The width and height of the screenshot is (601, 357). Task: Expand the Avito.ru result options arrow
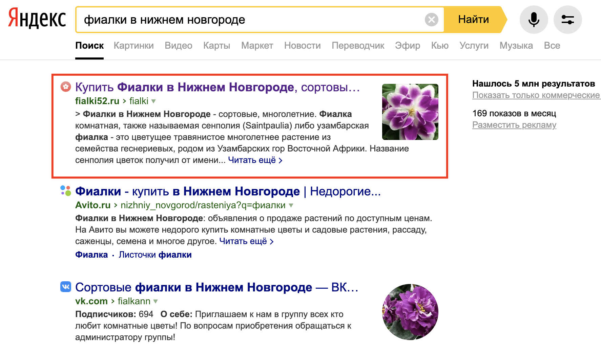click(291, 205)
